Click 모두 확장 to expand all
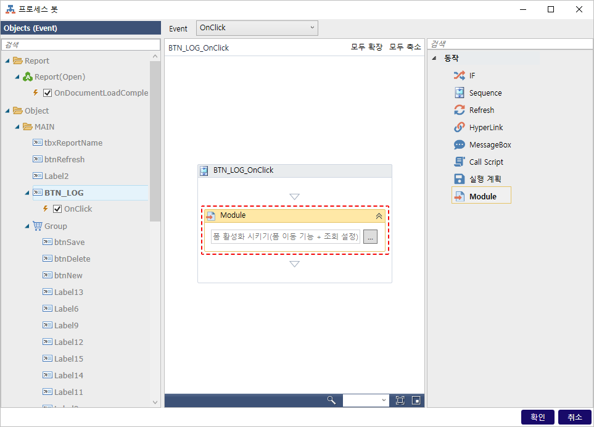 click(366, 48)
